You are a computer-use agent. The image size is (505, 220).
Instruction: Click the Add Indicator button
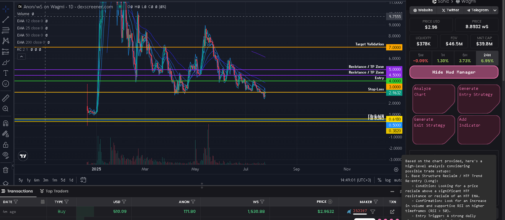[x=478, y=130]
